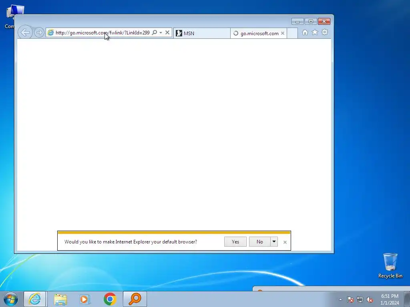Go back using the browser Back arrow

click(x=25, y=32)
